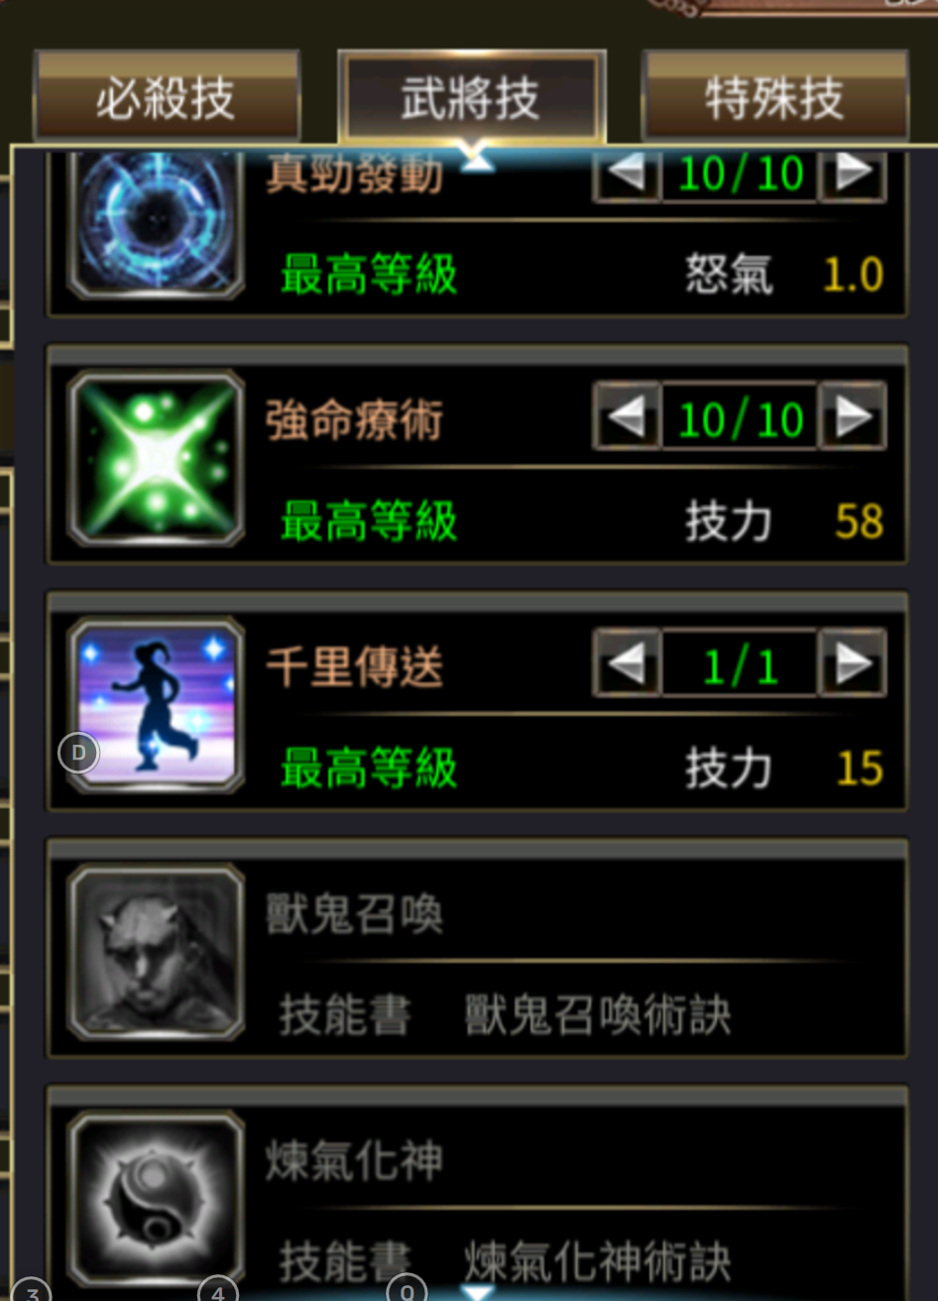Increase 千里傳送 level with right arrow
The height and width of the screenshot is (1301, 938).
click(x=851, y=664)
